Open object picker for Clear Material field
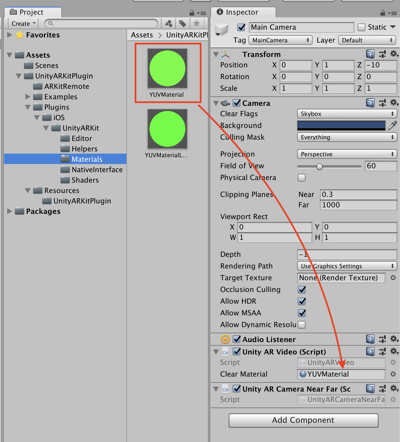 (393, 374)
